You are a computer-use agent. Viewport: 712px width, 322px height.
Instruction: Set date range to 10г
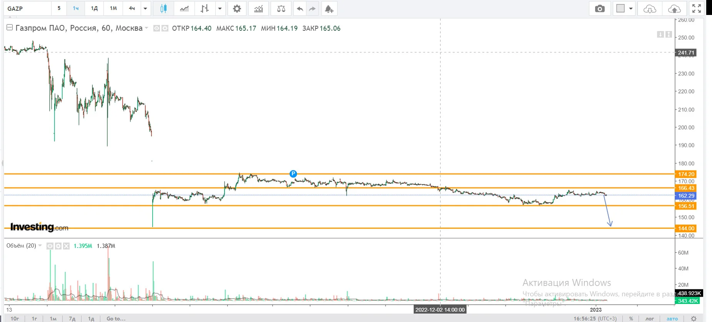15,319
